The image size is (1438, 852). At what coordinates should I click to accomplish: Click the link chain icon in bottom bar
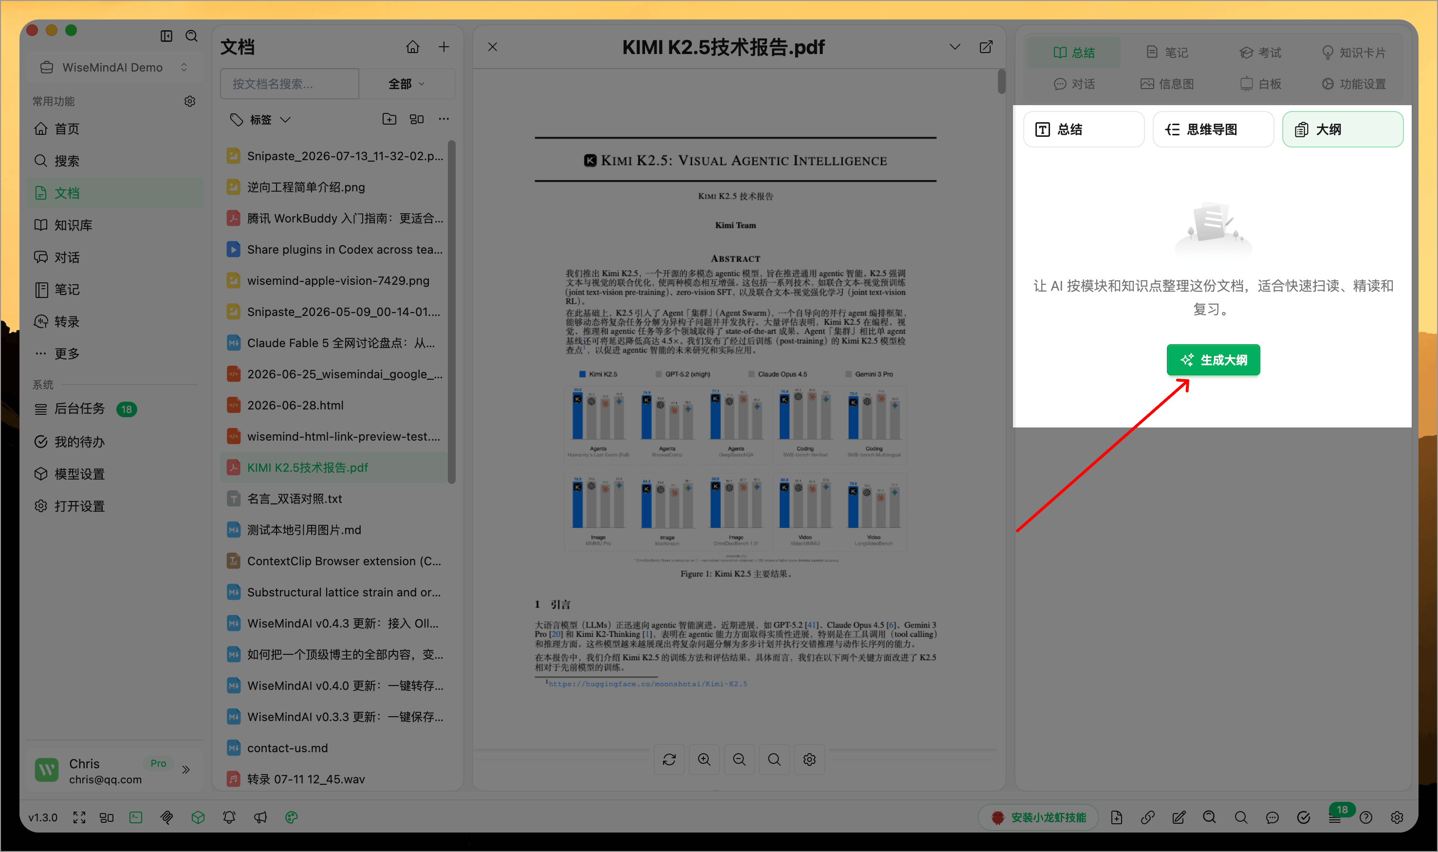1147,817
